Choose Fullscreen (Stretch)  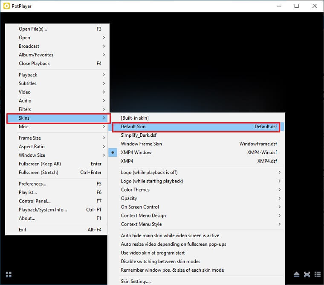[x=57, y=173]
